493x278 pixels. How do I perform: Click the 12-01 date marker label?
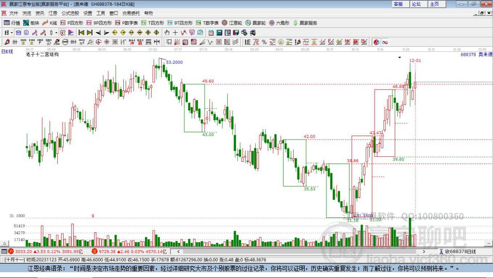[x=415, y=60]
